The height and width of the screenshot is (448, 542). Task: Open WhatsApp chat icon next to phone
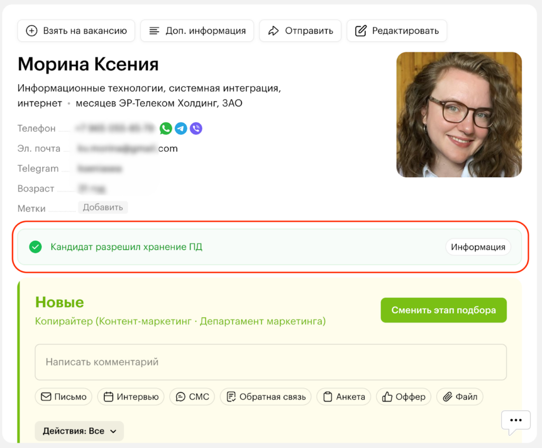pyautogui.click(x=166, y=129)
